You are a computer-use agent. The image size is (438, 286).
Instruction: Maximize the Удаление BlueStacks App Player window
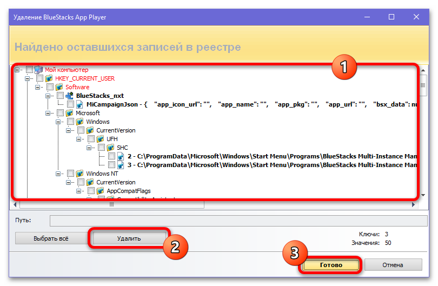[391, 17]
